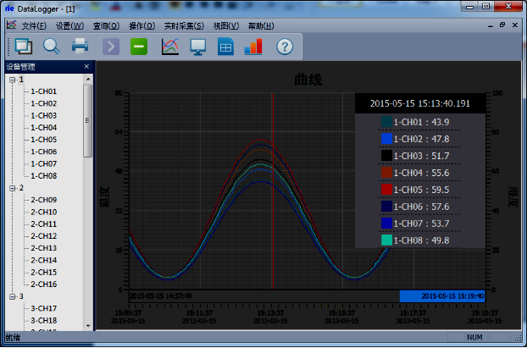Close the 设备管理 panel
527x348 pixels.
pyautogui.click(x=86, y=66)
